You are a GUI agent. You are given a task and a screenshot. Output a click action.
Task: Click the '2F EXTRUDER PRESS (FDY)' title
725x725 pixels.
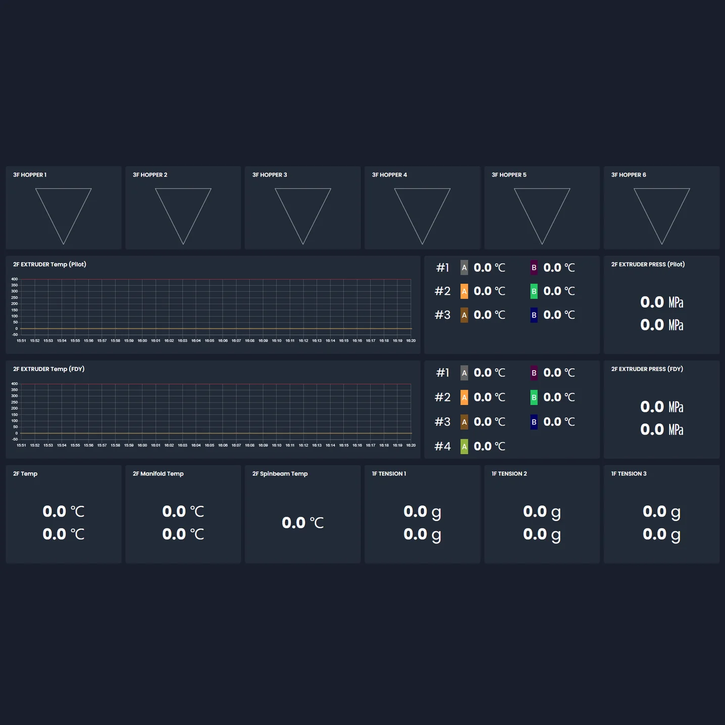pos(647,369)
